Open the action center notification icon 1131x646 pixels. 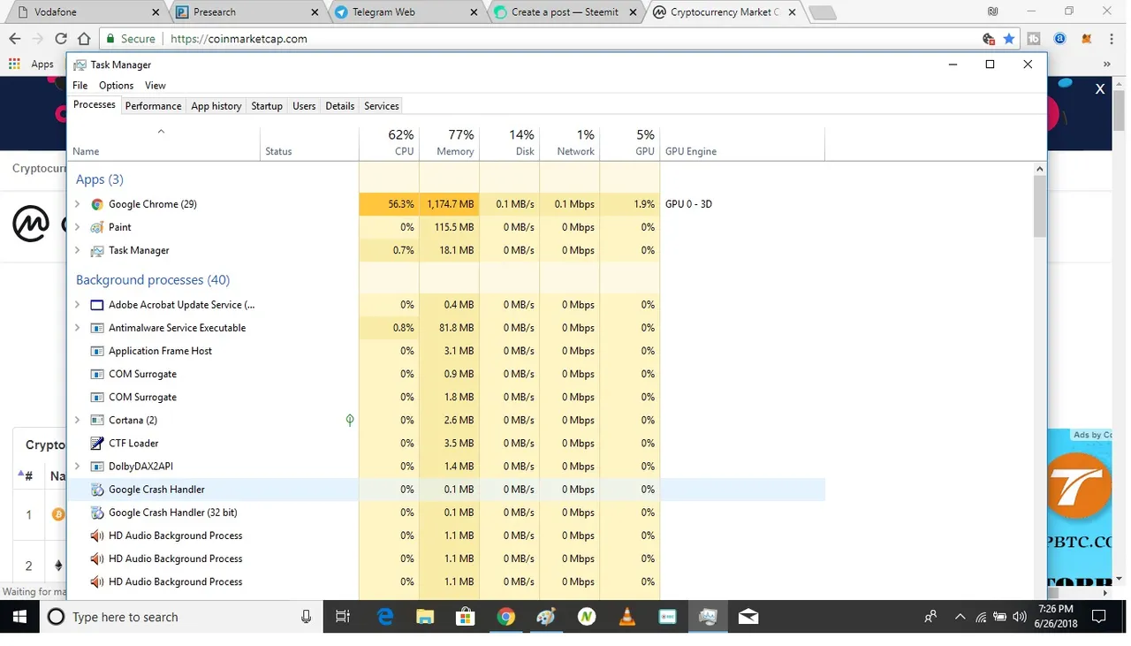pyautogui.click(x=1100, y=617)
